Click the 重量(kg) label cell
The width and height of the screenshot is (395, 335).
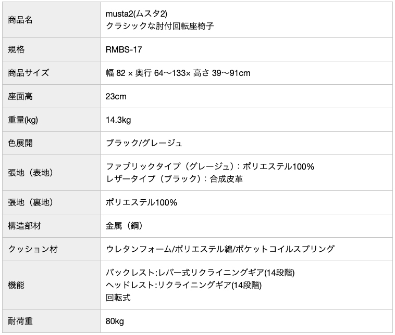[23, 120]
